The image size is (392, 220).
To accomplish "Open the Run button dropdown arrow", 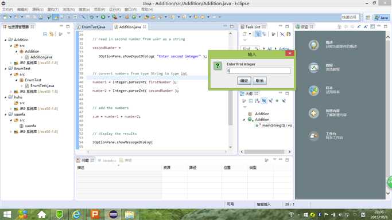I will (108, 17).
